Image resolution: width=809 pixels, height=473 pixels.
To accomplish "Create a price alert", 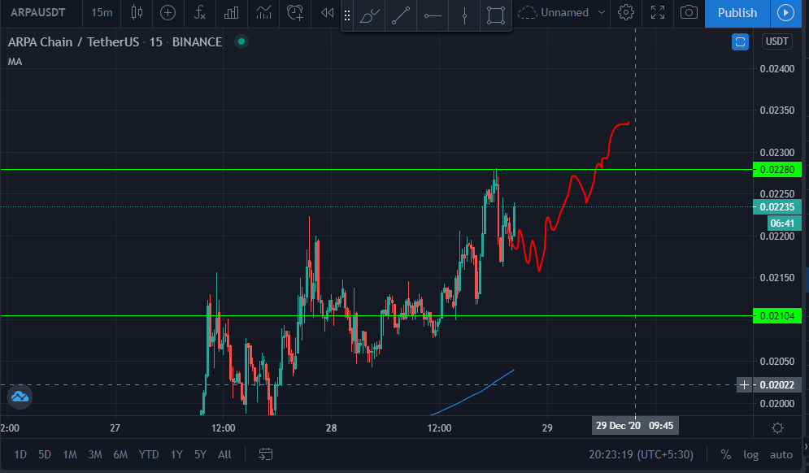I will pos(295,12).
